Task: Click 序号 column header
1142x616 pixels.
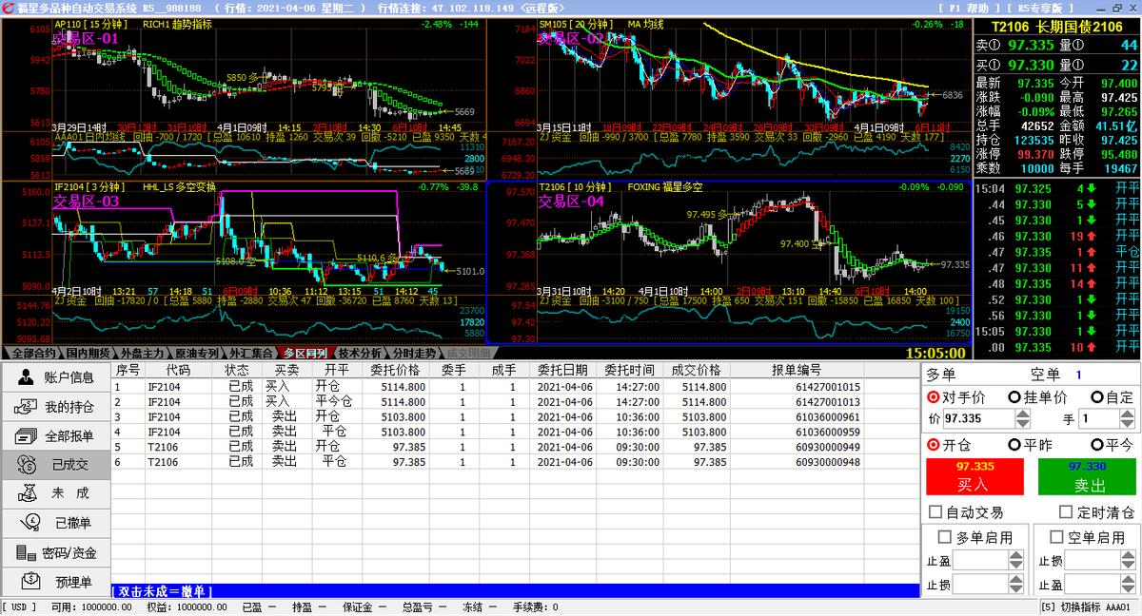Action: point(128,370)
